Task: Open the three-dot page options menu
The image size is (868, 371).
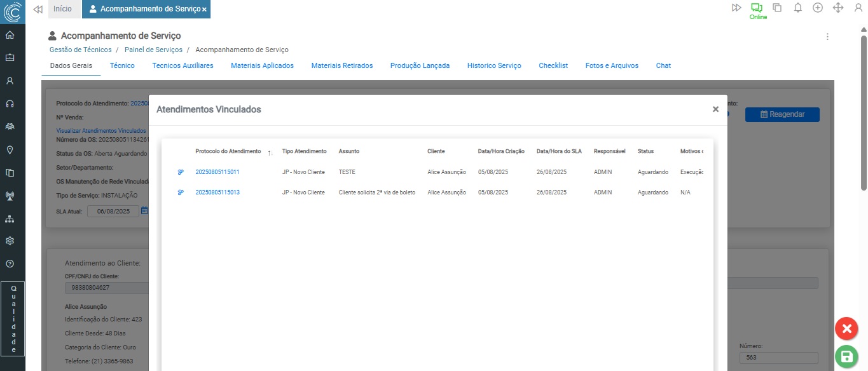Action: point(827,37)
